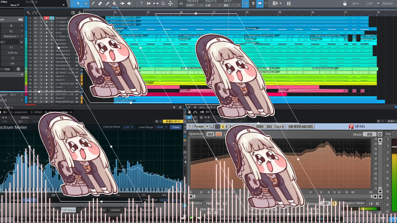Select the Paint tool
This screenshot has height=223, width=397.
(x=108, y=4)
